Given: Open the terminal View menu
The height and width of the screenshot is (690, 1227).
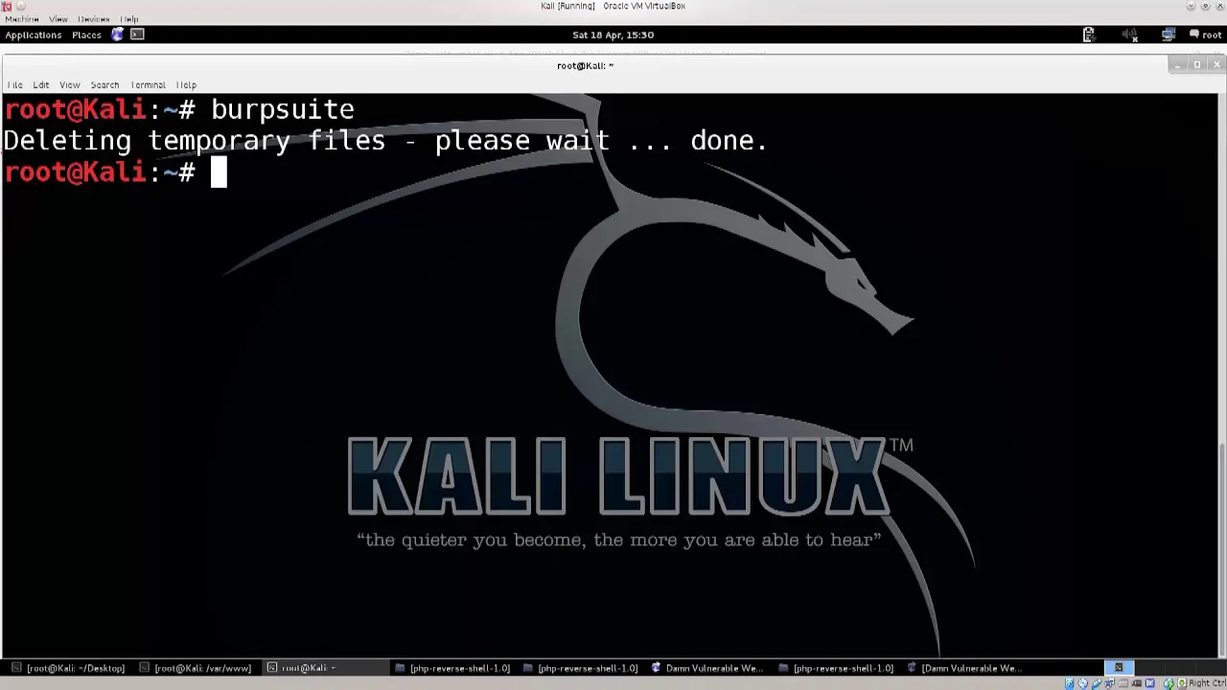Looking at the screenshot, I should pyautogui.click(x=69, y=85).
